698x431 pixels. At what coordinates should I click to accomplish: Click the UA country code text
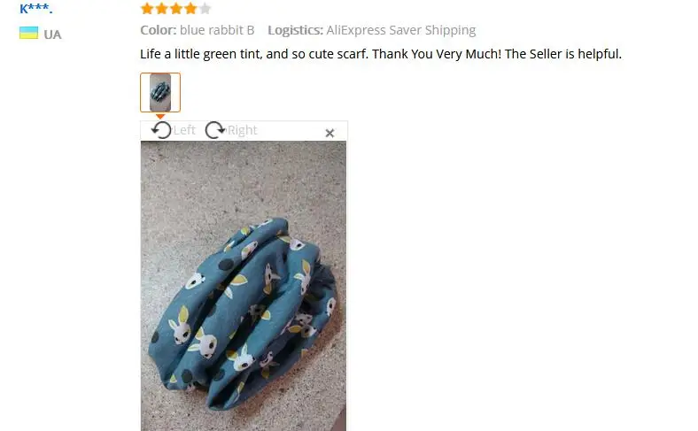[52, 35]
